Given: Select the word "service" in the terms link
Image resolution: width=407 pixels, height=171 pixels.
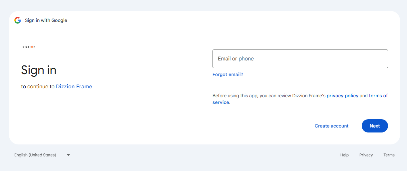Looking at the screenshot, I should [220, 102].
